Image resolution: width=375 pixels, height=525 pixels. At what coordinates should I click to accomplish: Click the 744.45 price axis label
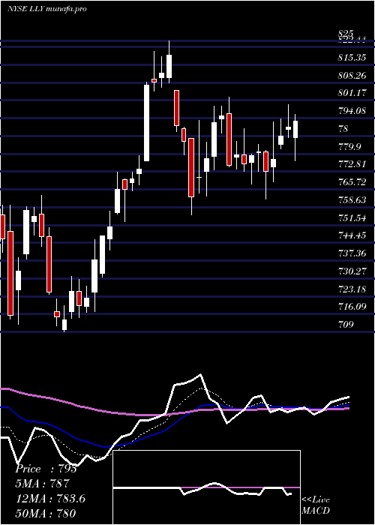tap(352, 235)
